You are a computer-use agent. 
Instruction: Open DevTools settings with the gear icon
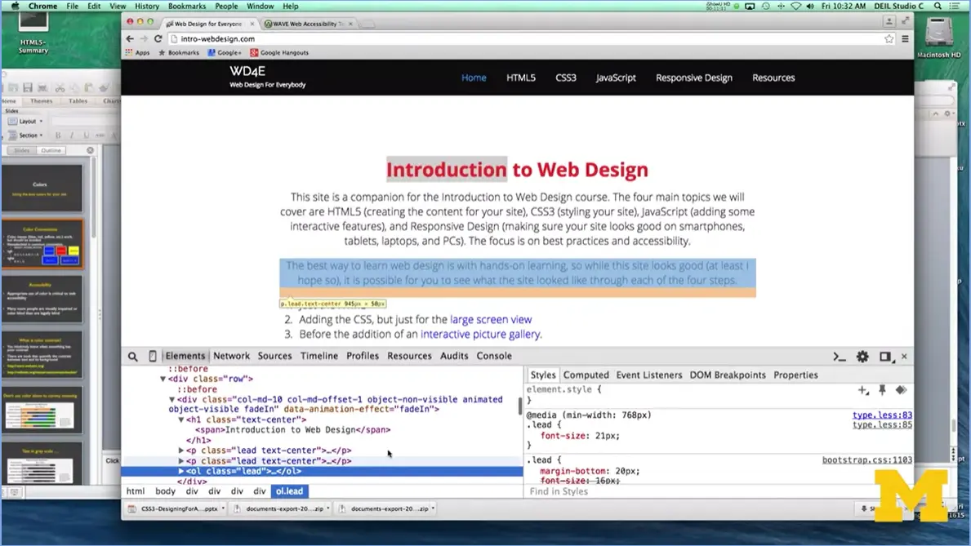(862, 357)
